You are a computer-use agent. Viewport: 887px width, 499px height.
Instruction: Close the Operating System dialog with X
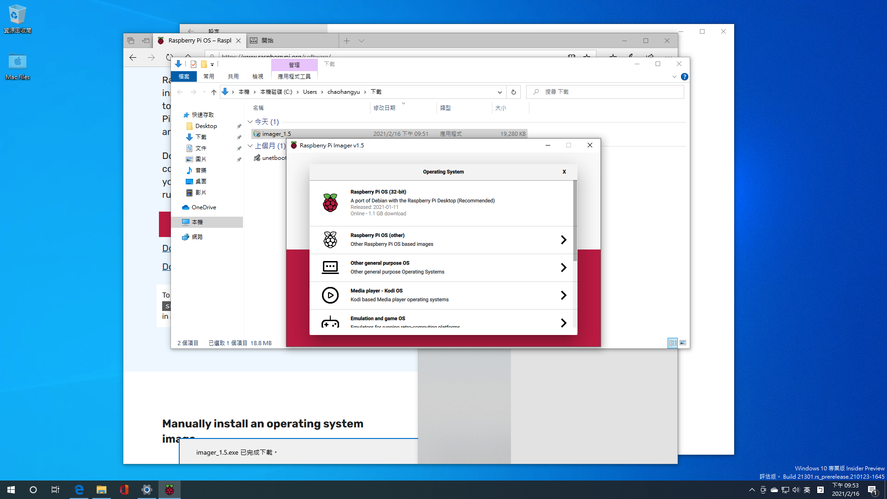tap(564, 172)
